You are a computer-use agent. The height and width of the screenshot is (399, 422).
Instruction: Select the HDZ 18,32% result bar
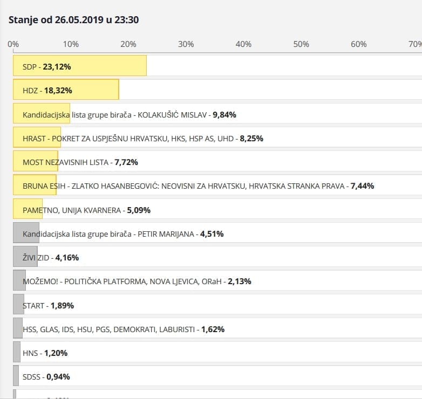(x=66, y=90)
